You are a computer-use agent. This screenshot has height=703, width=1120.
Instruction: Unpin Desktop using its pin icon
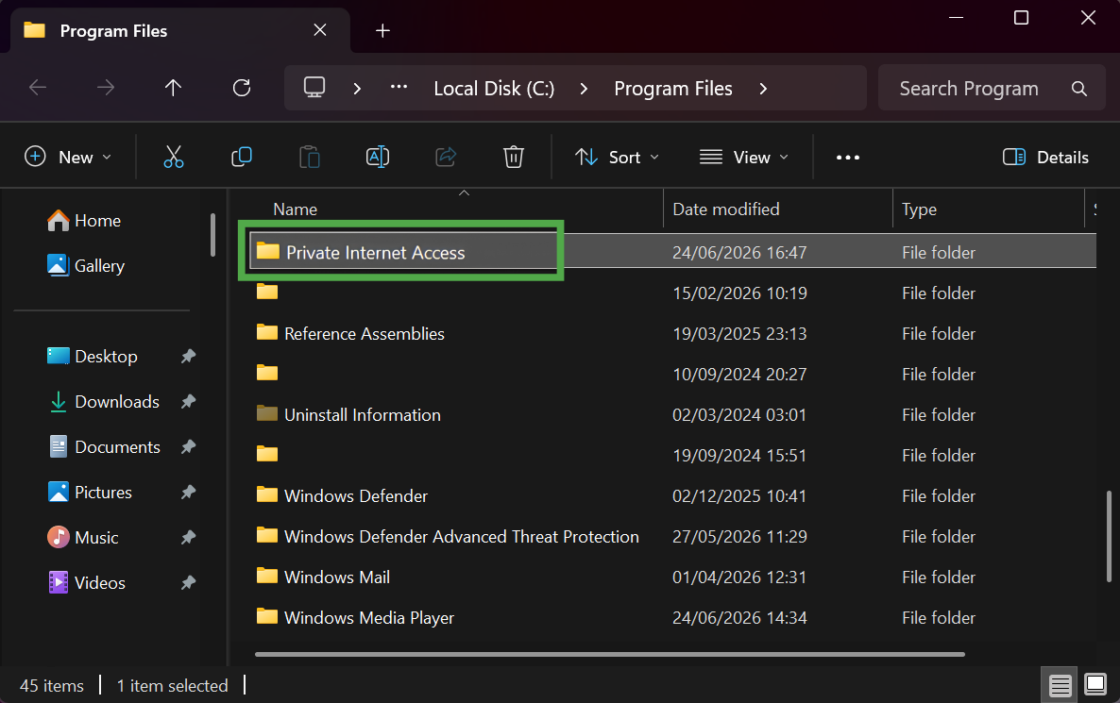(x=188, y=356)
